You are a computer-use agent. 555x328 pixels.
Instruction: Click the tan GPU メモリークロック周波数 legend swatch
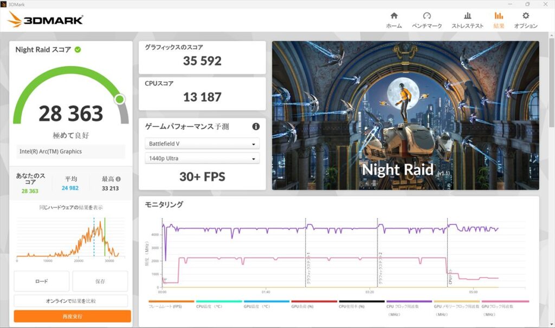click(456, 301)
